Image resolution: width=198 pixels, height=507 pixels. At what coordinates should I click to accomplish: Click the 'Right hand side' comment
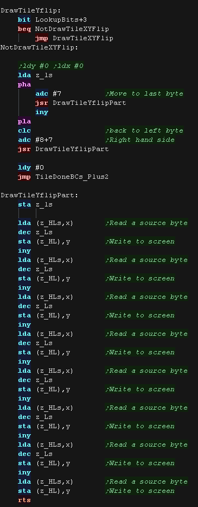pos(140,140)
